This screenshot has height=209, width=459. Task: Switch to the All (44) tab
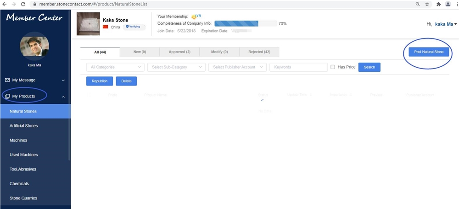pyautogui.click(x=100, y=52)
